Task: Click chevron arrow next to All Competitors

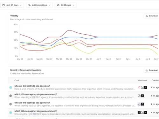Action: (49, 5)
